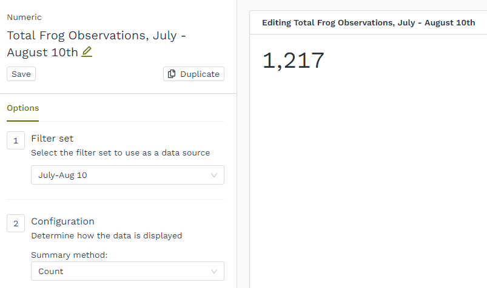Select the step 2 number badge
This screenshot has width=487, height=288.
(15, 224)
